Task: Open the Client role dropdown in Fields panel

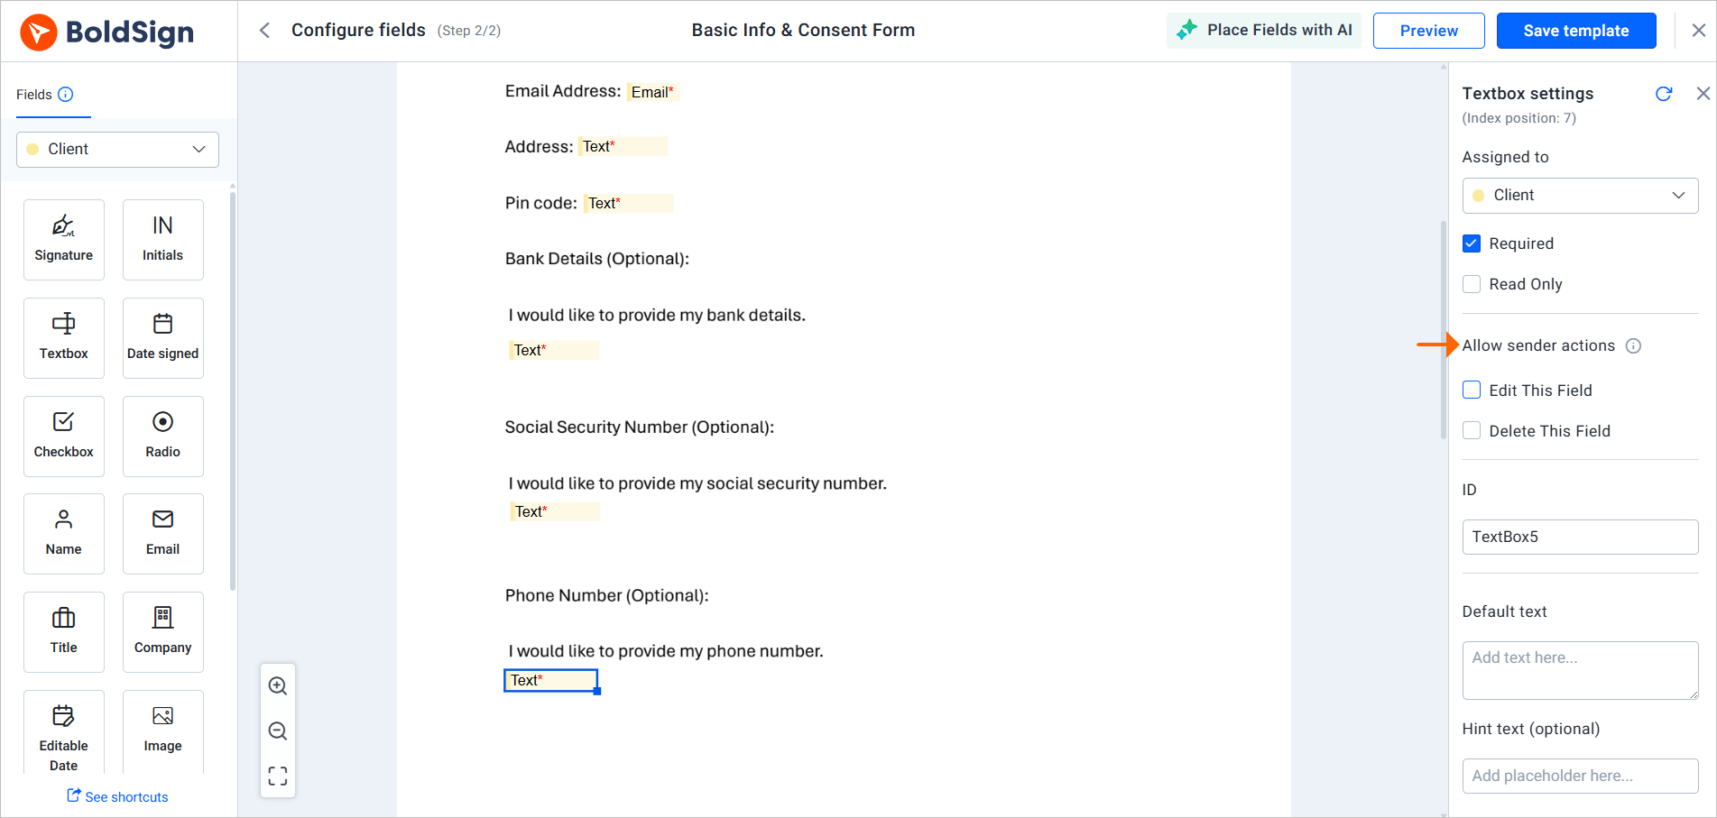Action: 117,150
